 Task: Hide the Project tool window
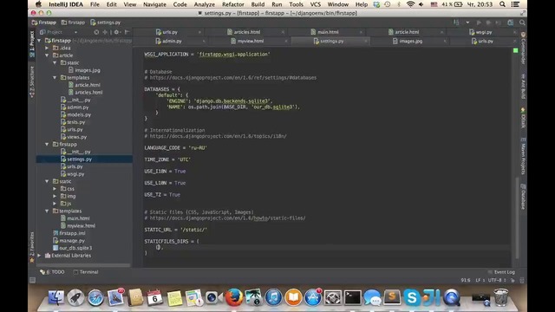pos(127,32)
